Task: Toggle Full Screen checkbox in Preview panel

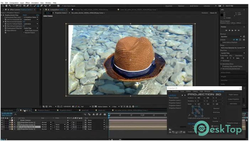Action: pyautogui.click(x=221, y=61)
